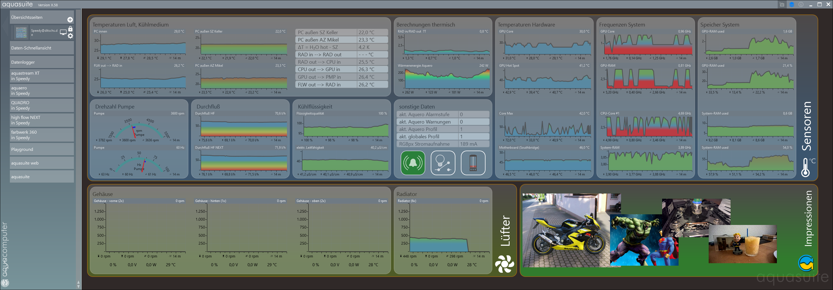Click the monitor icon on Speedy page entry

(x=63, y=32)
